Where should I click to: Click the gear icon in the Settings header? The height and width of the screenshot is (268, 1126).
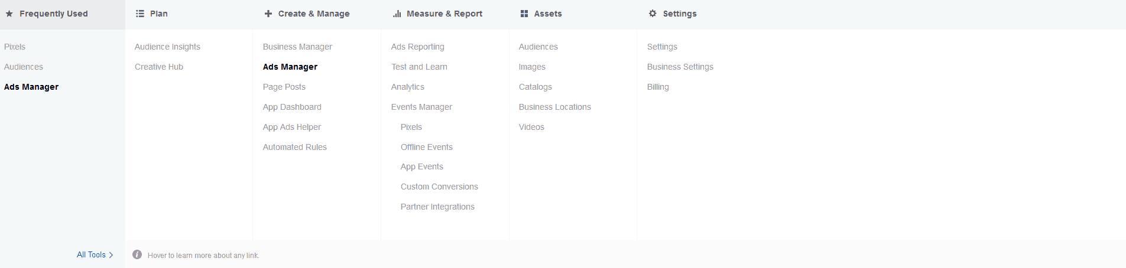tap(653, 14)
